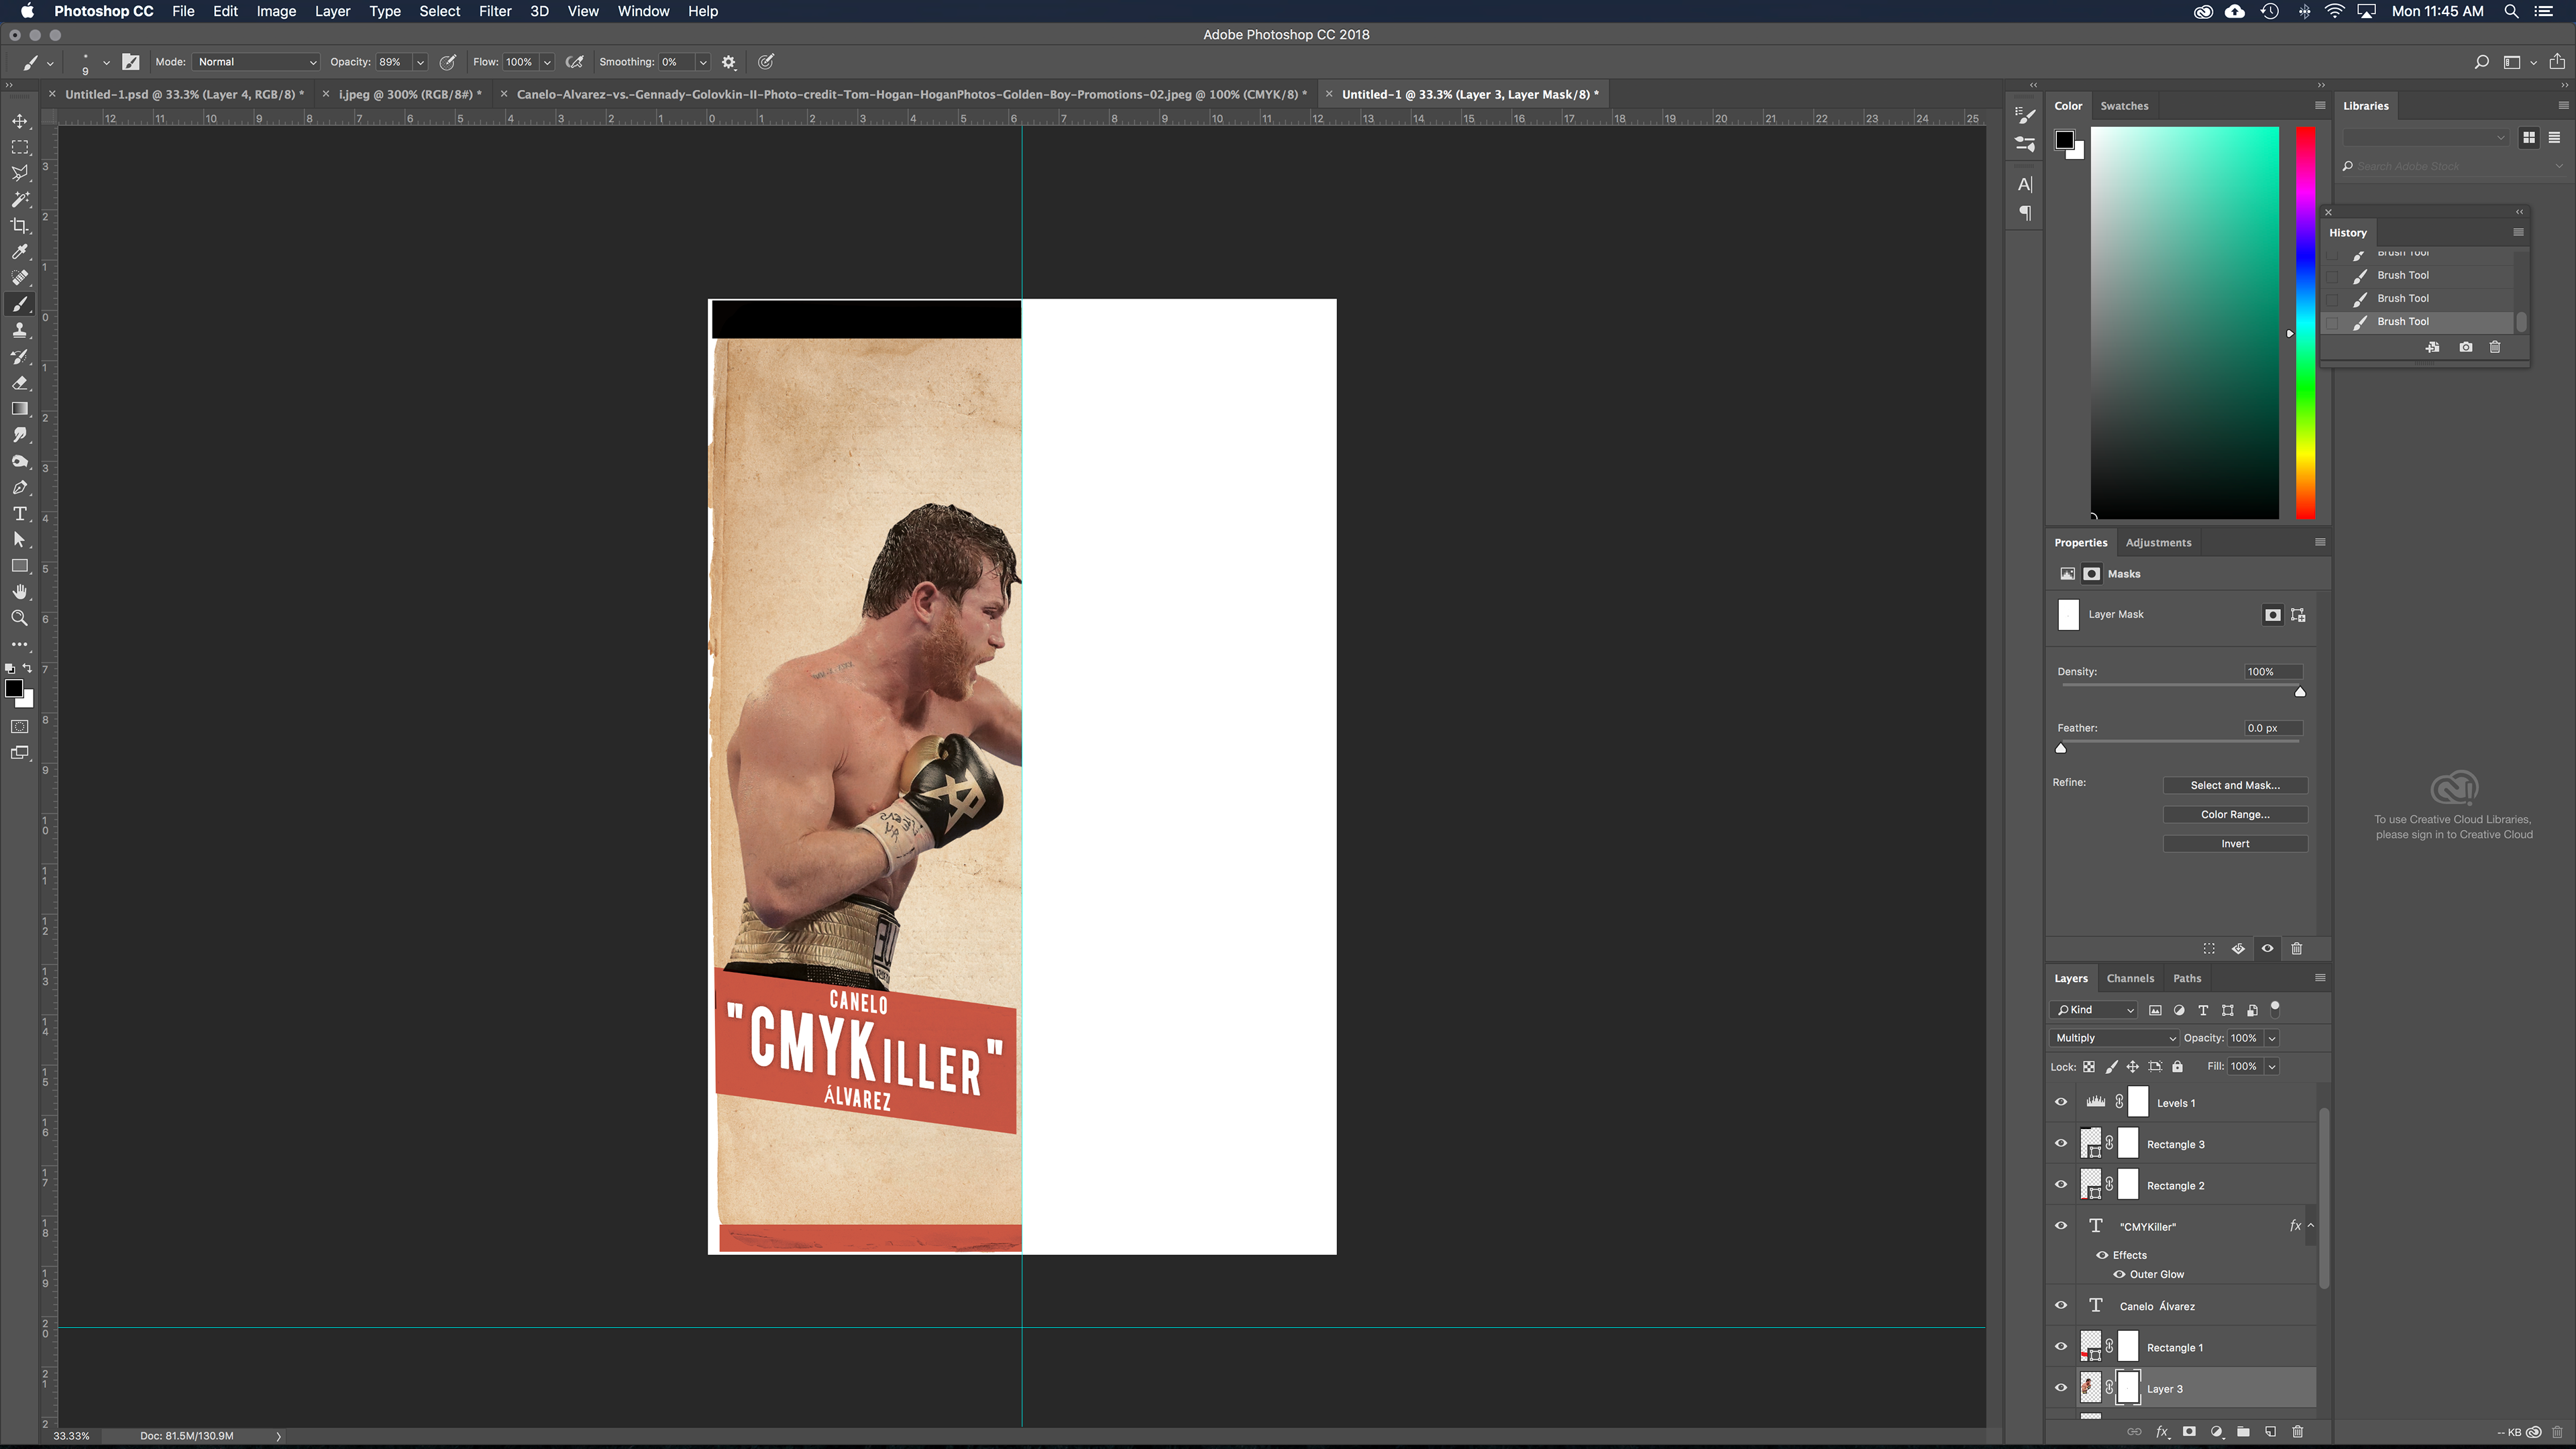
Task: Open the brush Opacity slider dropdown
Action: click(420, 62)
